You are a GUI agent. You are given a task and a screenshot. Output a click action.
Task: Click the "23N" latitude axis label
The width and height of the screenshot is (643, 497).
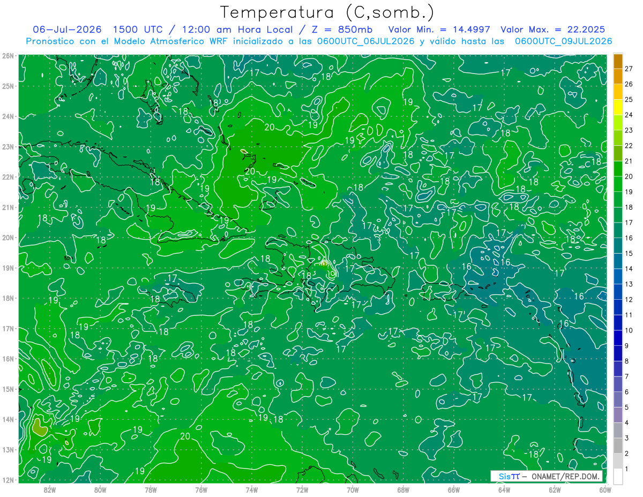point(8,147)
